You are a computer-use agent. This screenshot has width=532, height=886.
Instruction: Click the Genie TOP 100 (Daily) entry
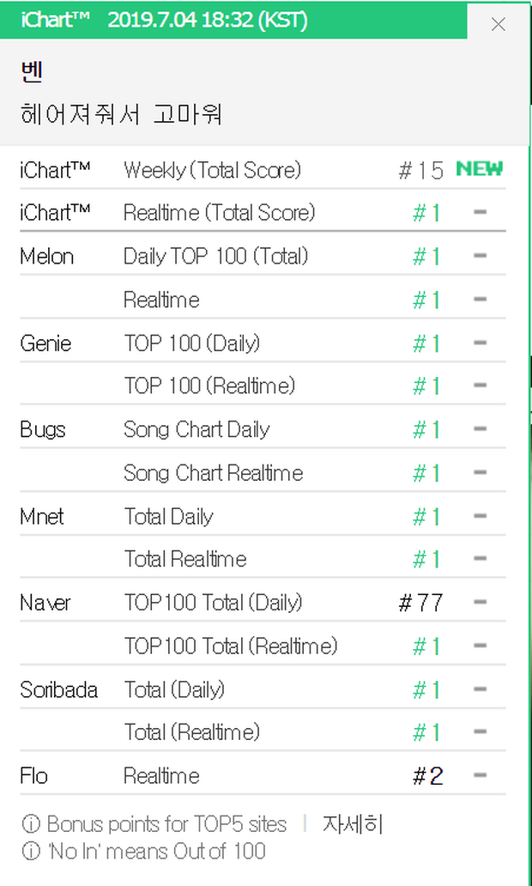[x=191, y=343]
